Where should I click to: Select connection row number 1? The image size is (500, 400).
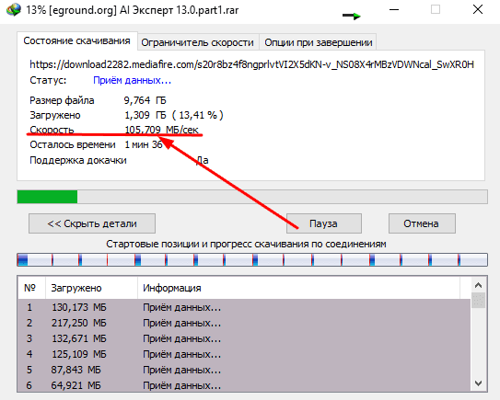[244, 307]
